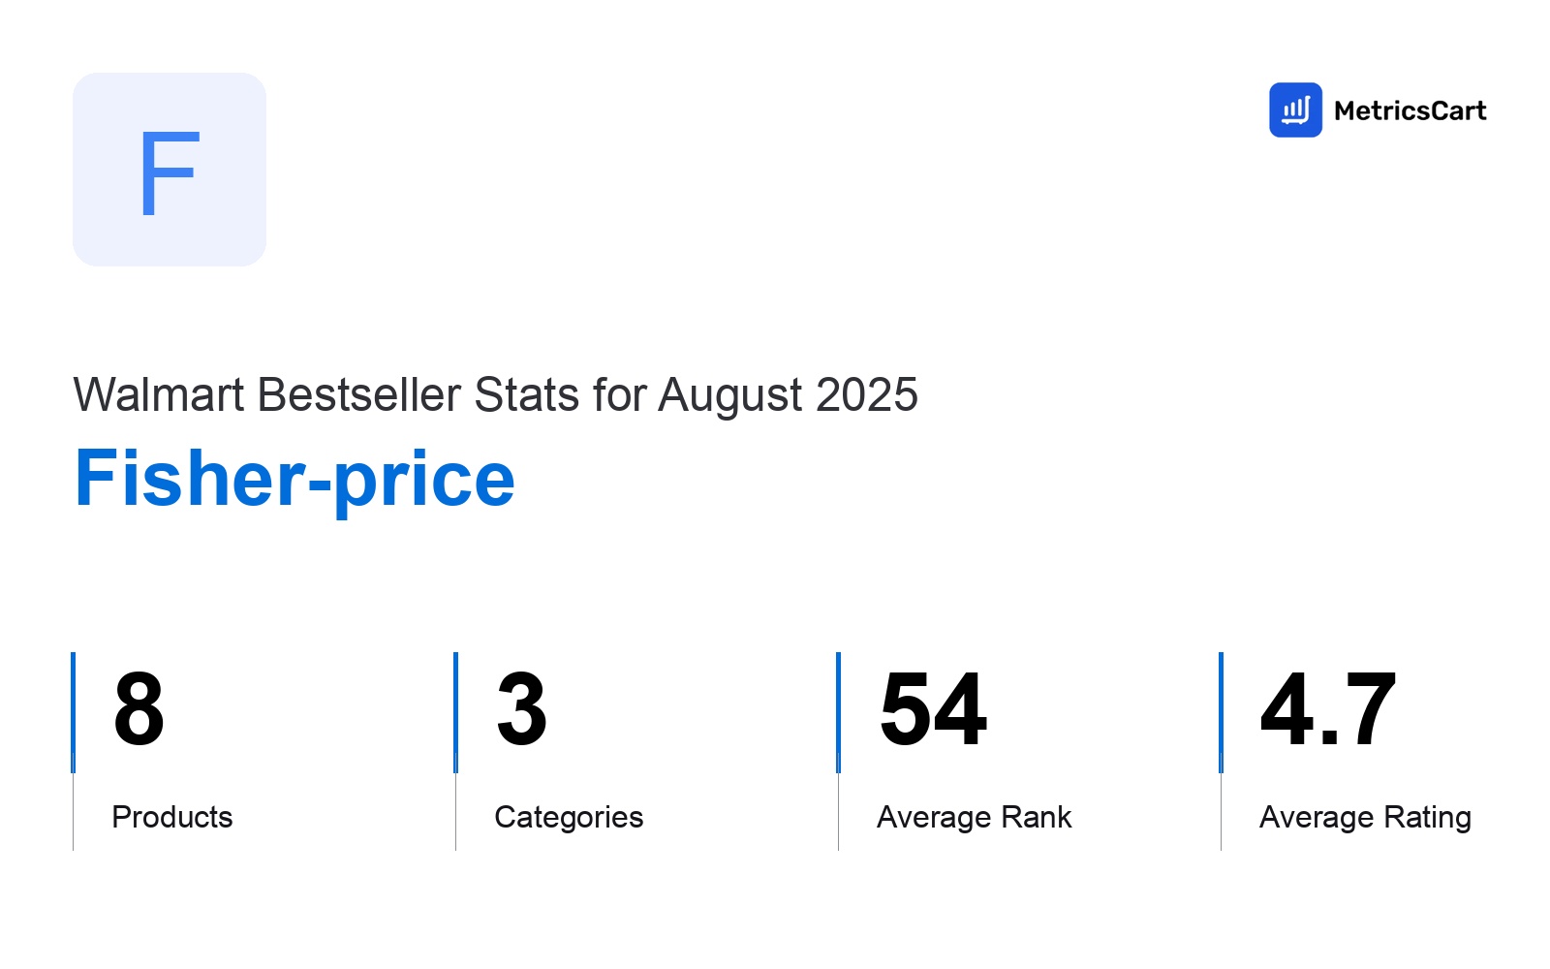The height and width of the screenshot is (969, 1550).
Task: Select the Categories label
Action: point(569,817)
